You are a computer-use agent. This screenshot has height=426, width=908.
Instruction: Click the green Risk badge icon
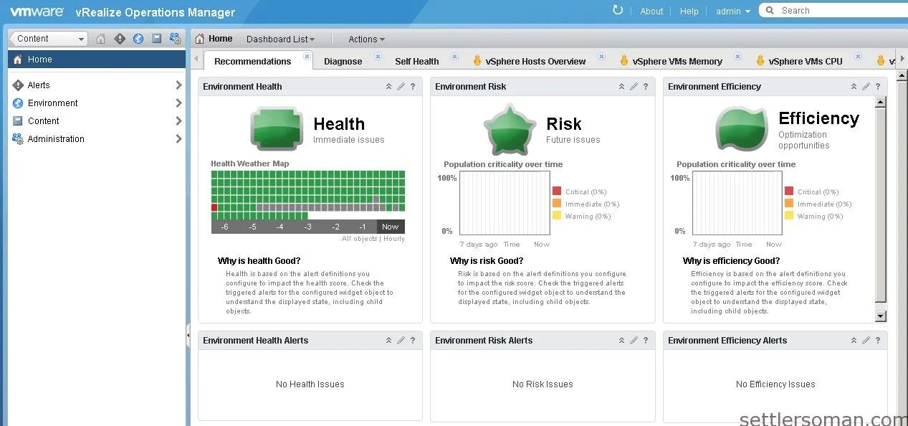(x=510, y=130)
